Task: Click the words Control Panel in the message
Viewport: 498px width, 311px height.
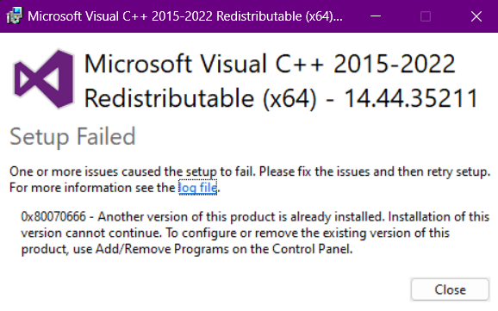Action: [312, 249]
